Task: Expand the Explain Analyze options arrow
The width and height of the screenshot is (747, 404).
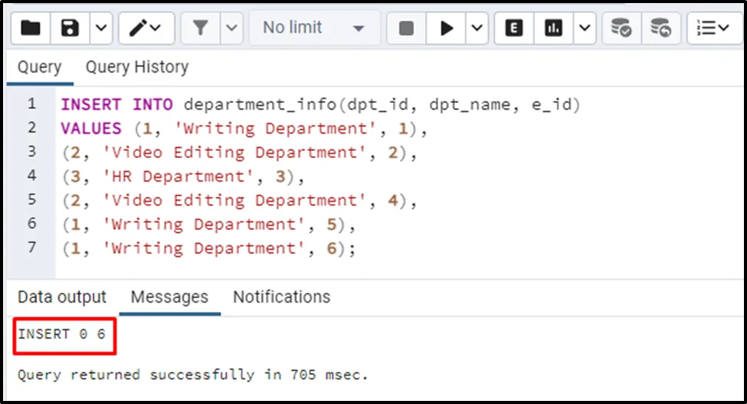Action: click(x=585, y=28)
